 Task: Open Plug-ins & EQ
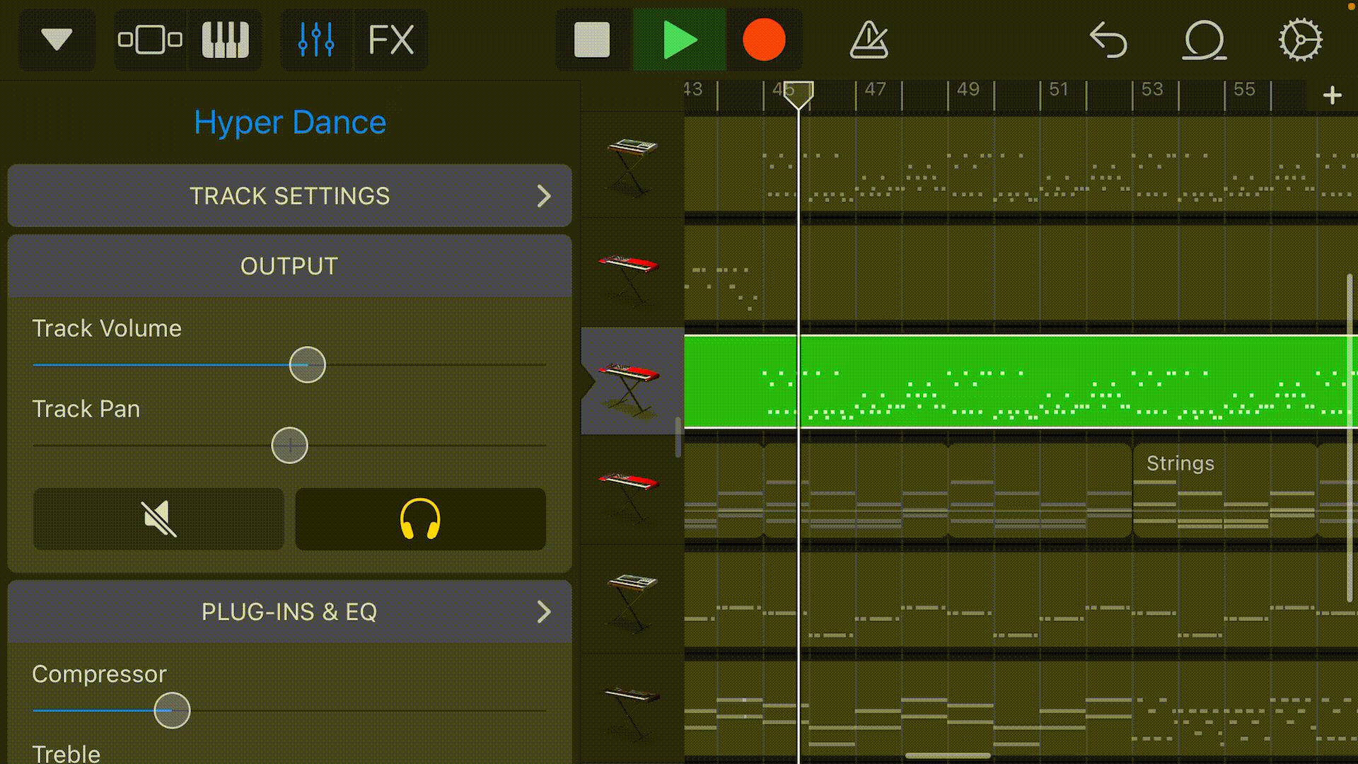pyautogui.click(x=289, y=611)
